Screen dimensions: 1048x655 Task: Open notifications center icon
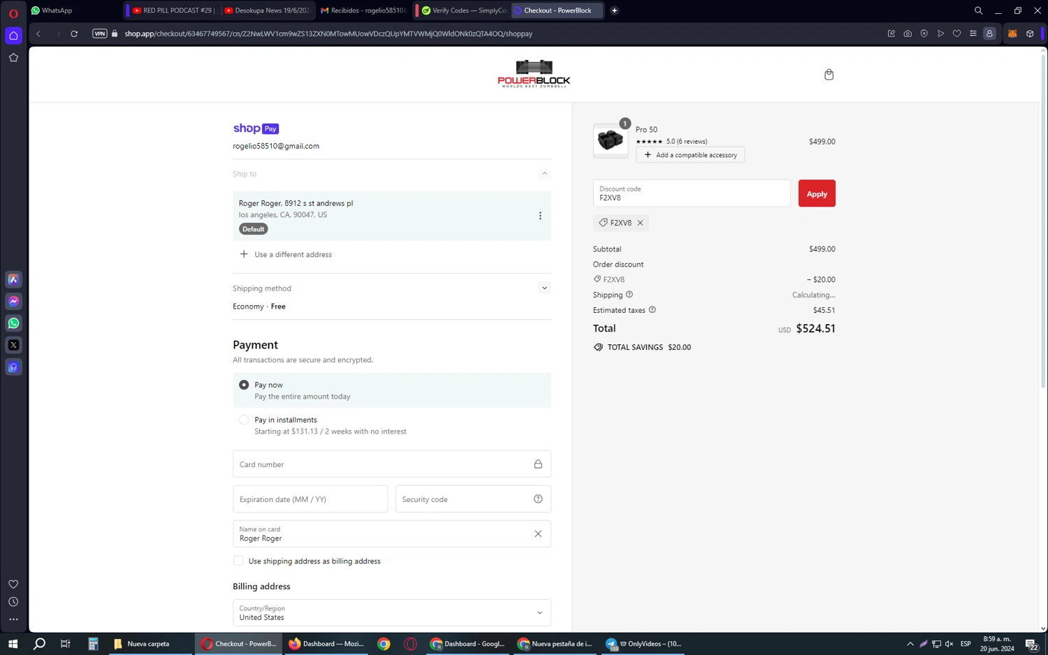1031,644
